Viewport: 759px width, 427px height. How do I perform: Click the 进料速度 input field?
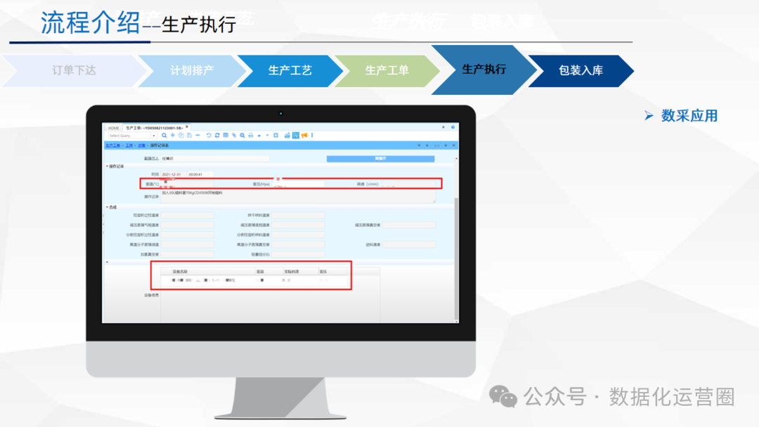409,244
